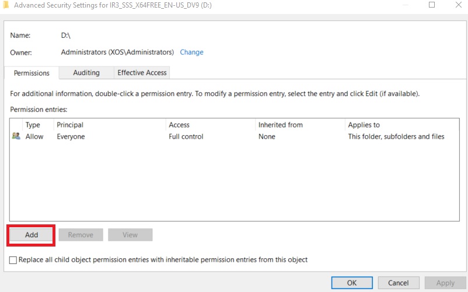Click the View button

[x=130, y=235]
